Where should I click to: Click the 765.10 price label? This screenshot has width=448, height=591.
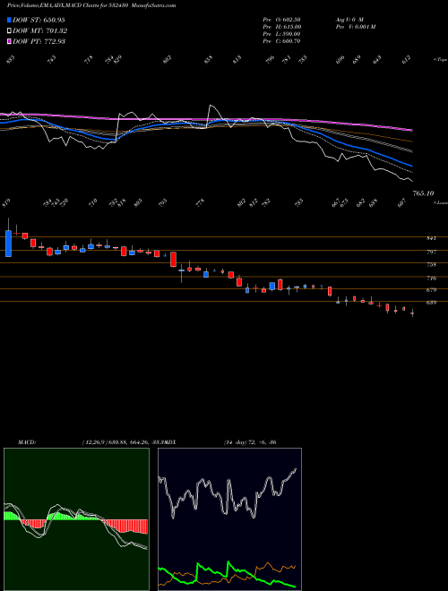tap(423, 193)
